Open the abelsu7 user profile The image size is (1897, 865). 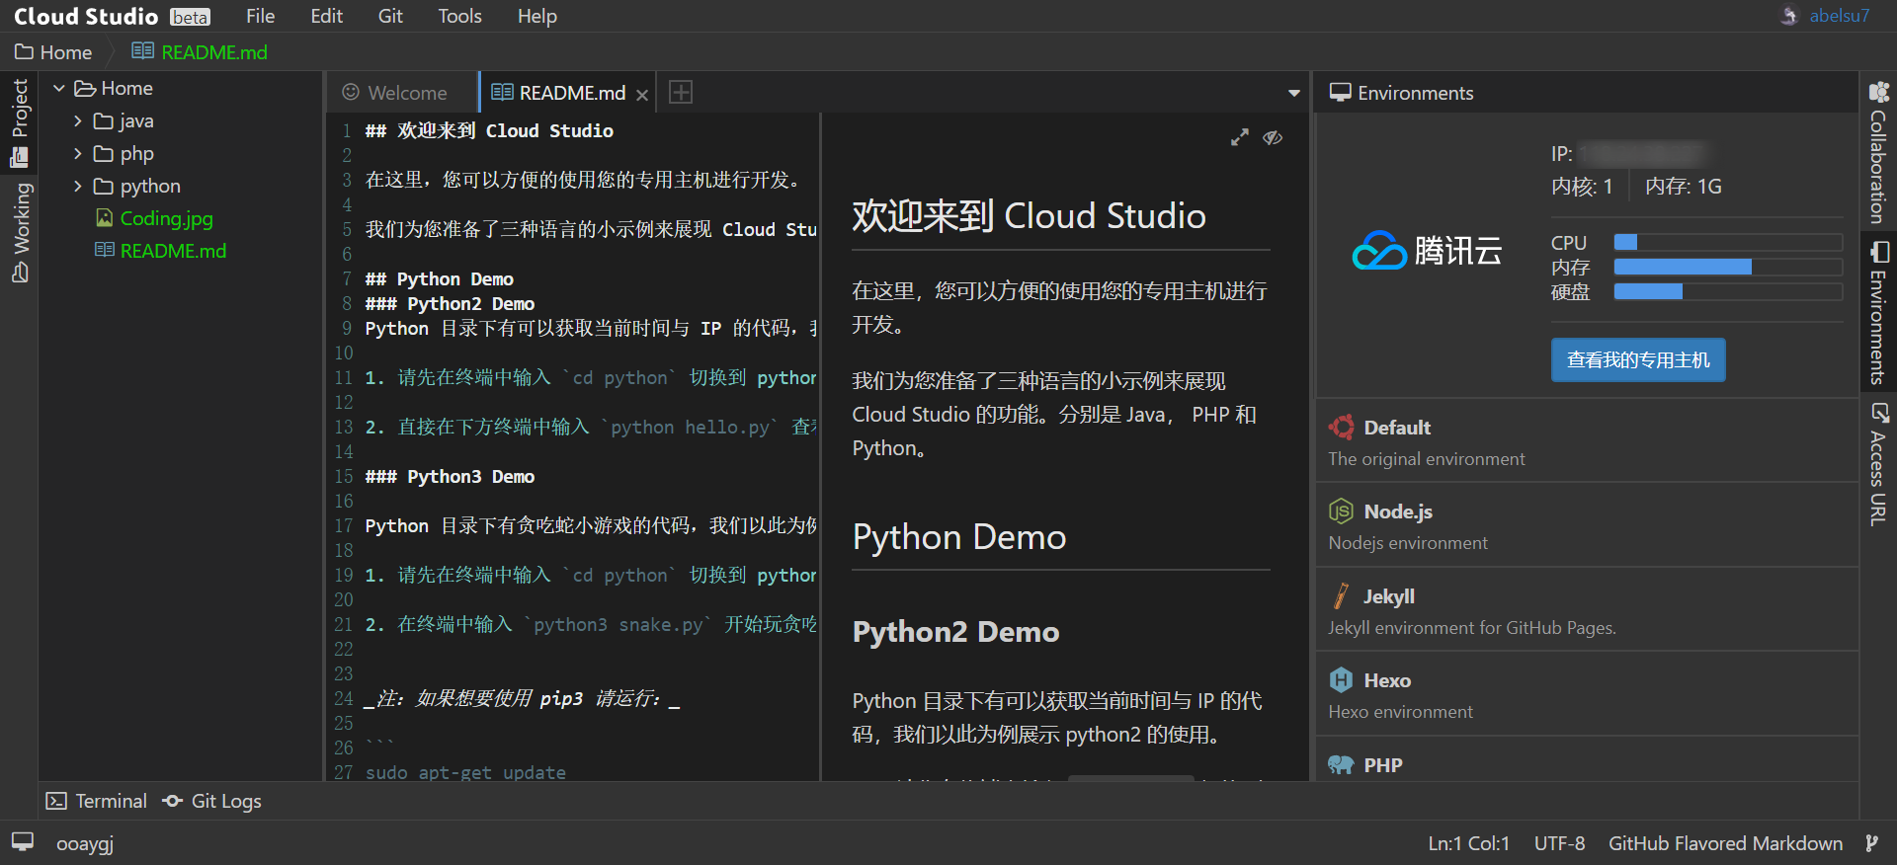point(1839,16)
